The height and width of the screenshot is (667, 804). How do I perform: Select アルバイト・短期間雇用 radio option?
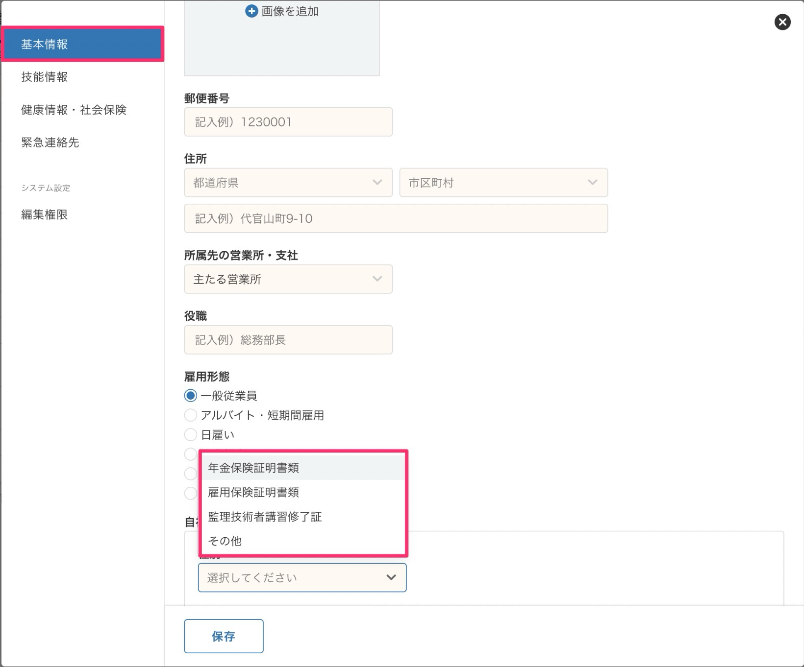pyautogui.click(x=191, y=415)
